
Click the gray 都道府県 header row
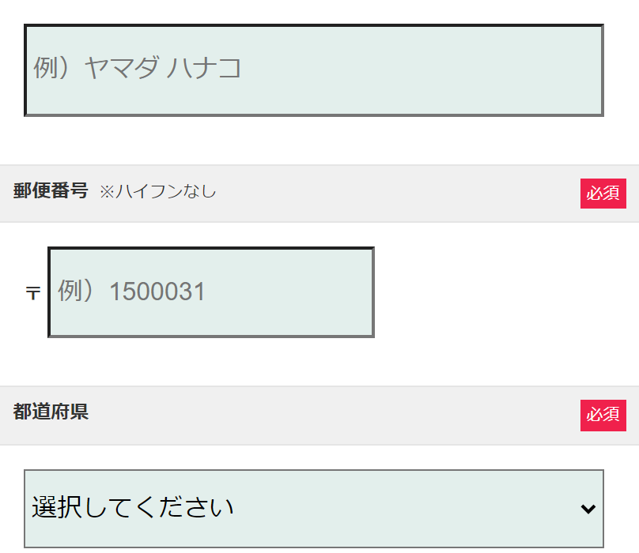point(316,415)
